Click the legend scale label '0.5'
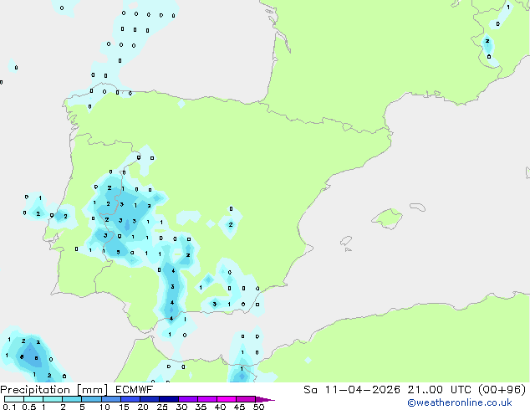530x410 pixels. (28, 407)
